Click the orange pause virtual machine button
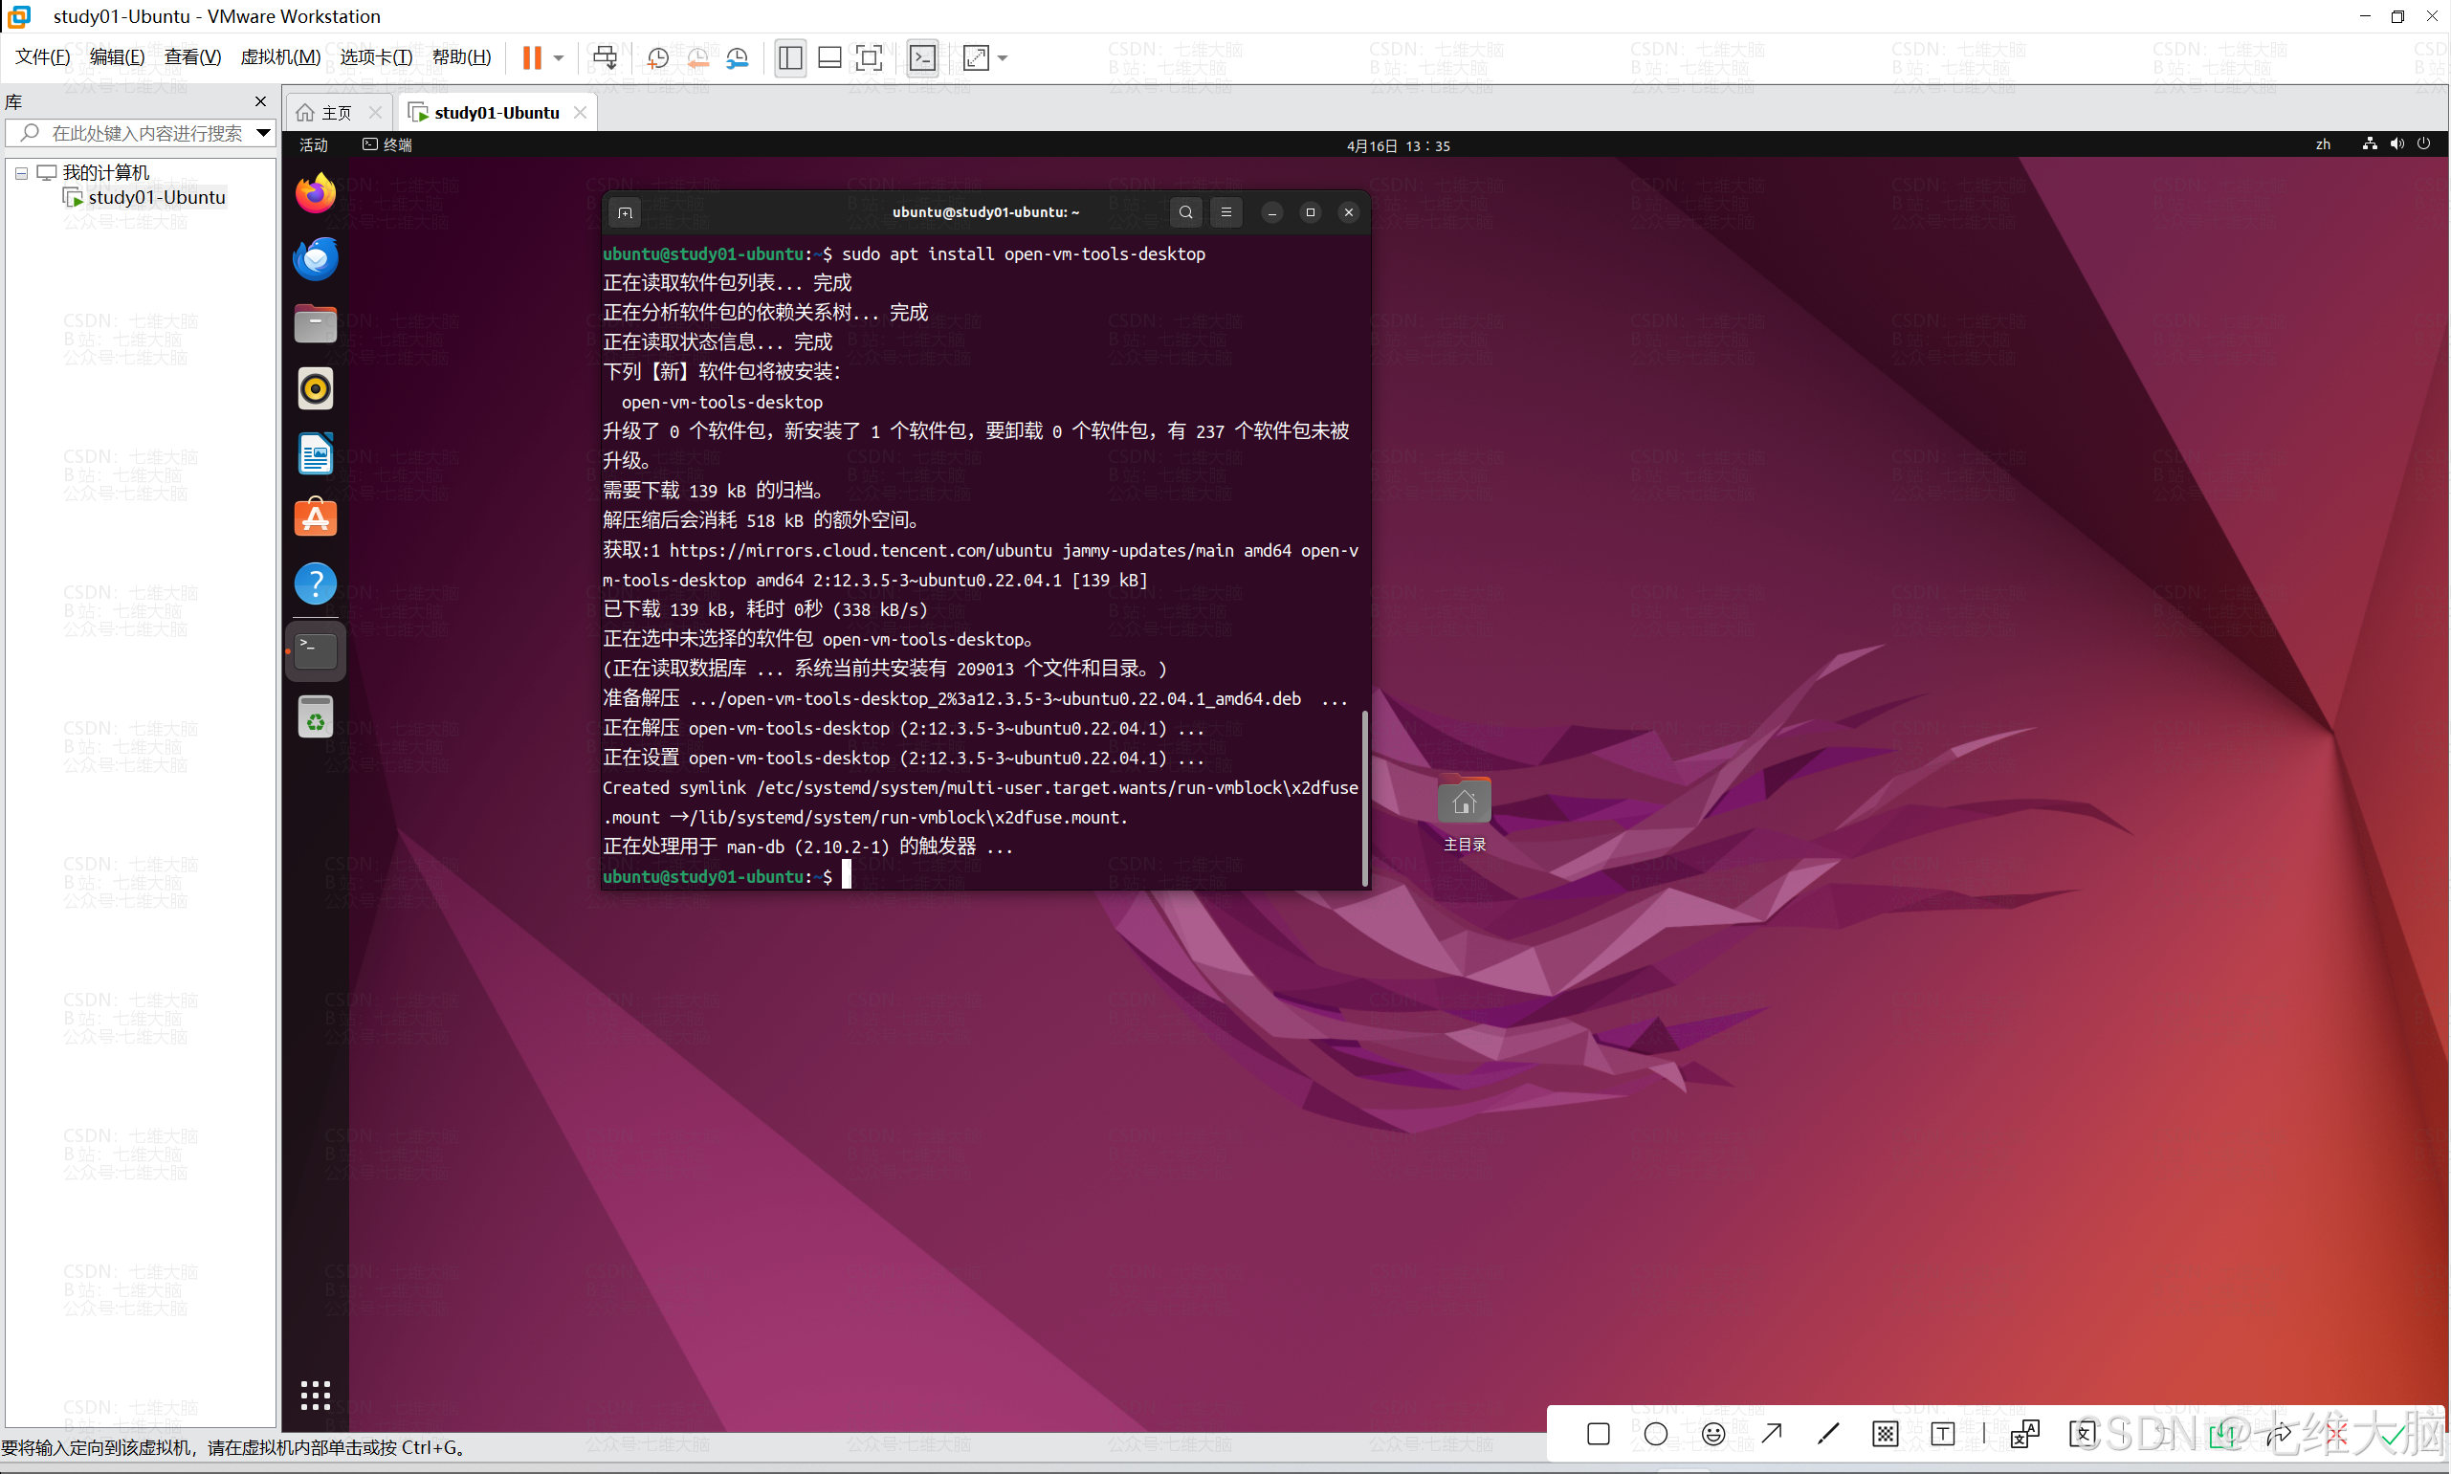The height and width of the screenshot is (1474, 2451). click(531, 57)
